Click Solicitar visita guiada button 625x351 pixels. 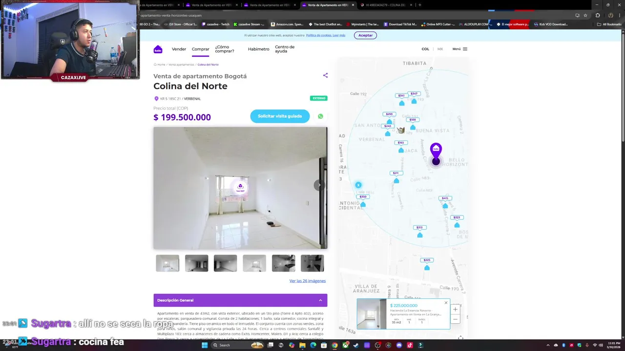coord(280,116)
